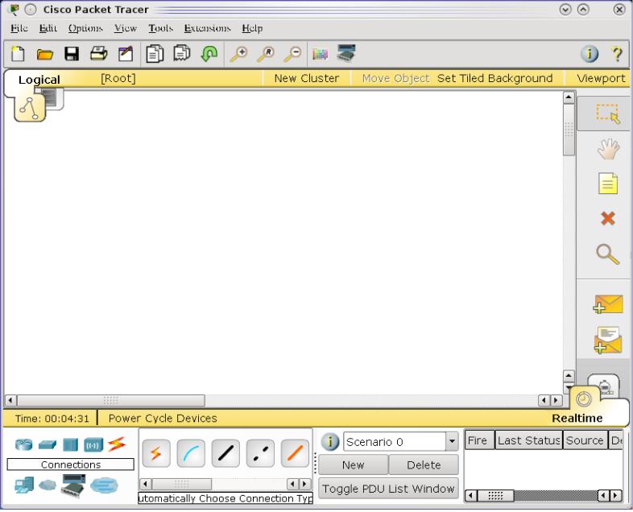Copy using the copy icon

pyautogui.click(x=155, y=54)
